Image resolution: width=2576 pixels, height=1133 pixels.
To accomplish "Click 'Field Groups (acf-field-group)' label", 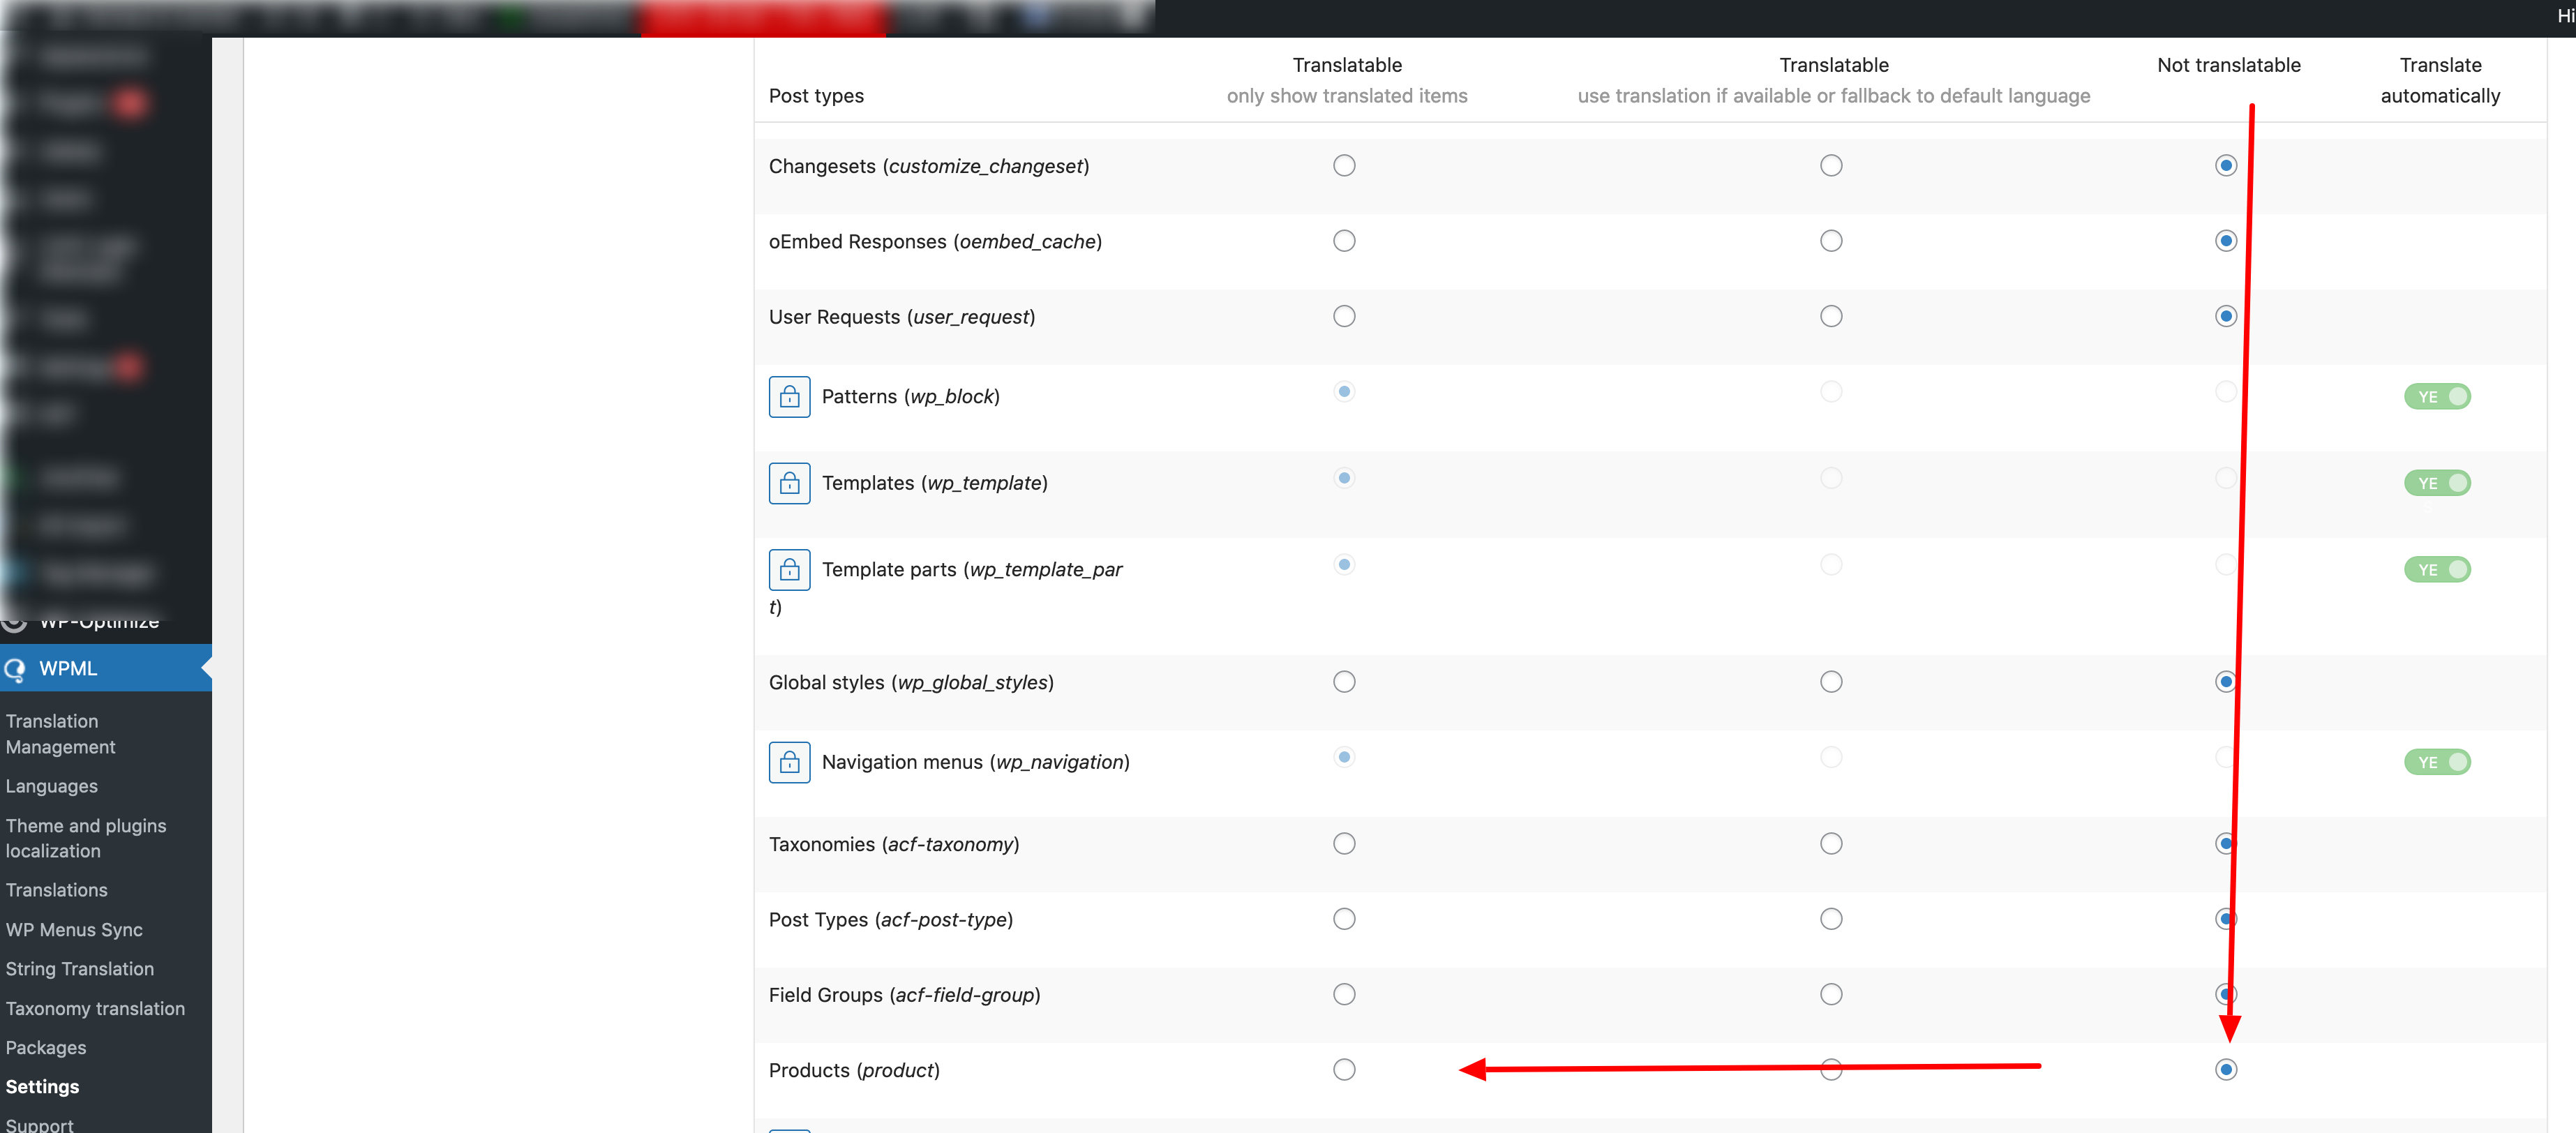I will click(904, 996).
